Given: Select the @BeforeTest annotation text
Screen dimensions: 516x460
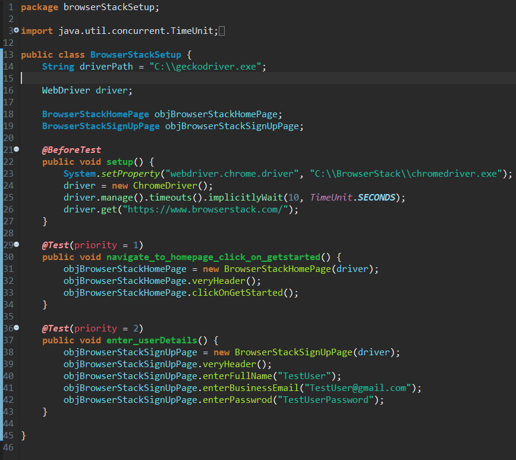Looking at the screenshot, I should tap(71, 149).
